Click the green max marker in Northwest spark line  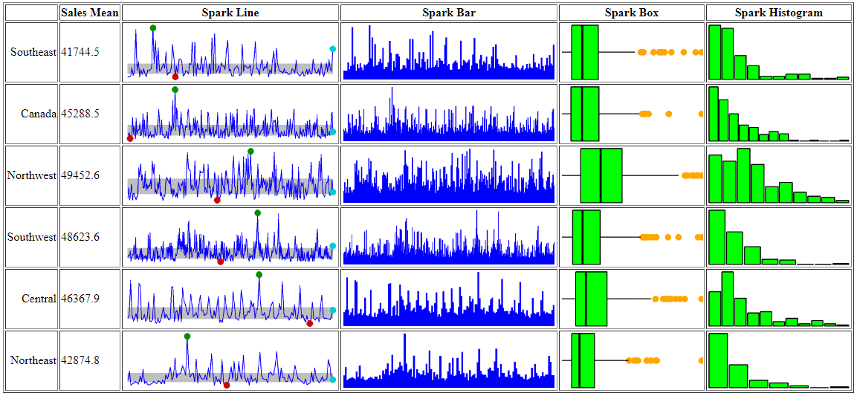pyautogui.click(x=250, y=152)
